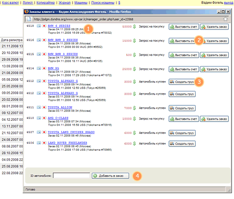
Task: Select date 21.11.2008 in background table
Action: pyautogui.click(x=12, y=46)
